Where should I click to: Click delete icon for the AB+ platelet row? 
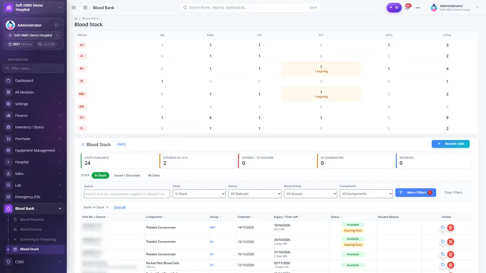pos(451,227)
